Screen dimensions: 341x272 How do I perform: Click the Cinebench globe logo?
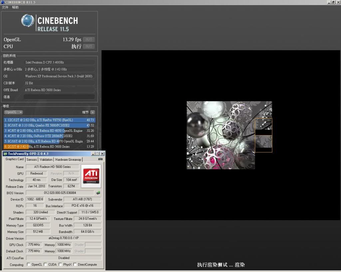(x=28, y=21)
